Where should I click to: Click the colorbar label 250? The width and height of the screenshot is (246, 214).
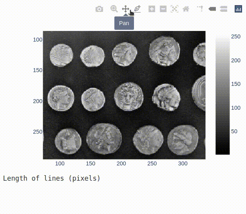236,36
